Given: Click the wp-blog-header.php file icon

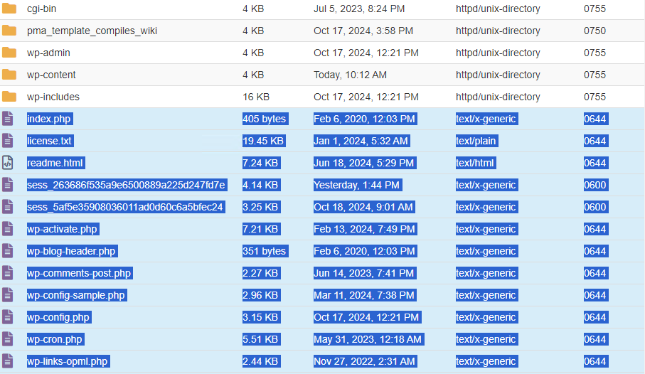Looking at the screenshot, I should 7,251.
